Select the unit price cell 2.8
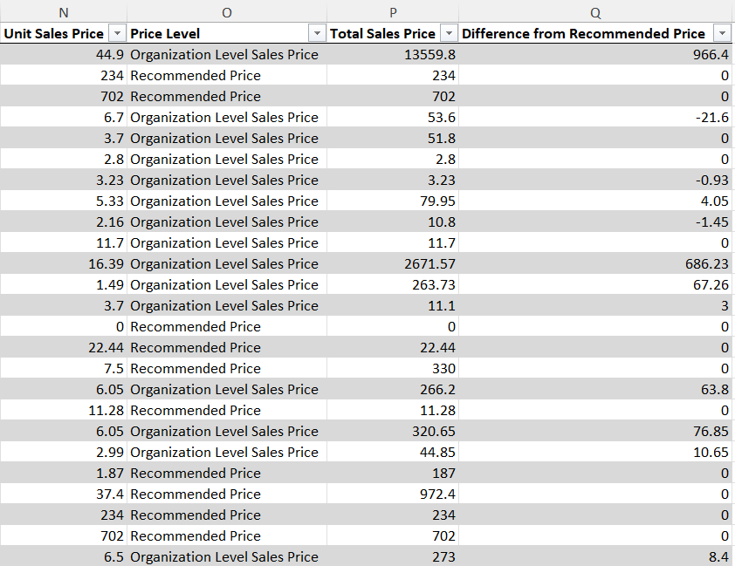 coord(63,160)
